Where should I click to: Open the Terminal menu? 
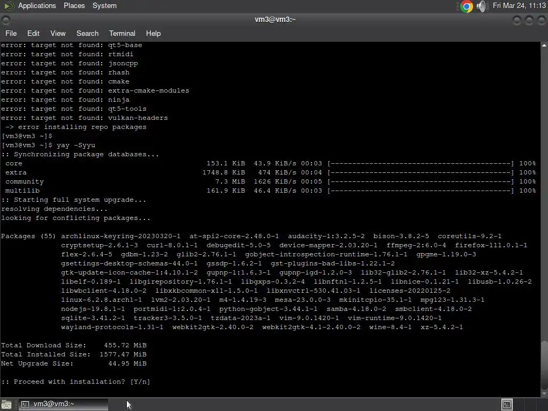coord(122,33)
